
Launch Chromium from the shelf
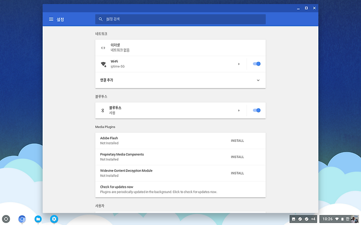click(22, 219)
